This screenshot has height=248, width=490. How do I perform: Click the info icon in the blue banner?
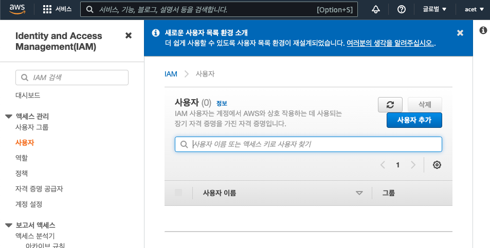click(x=156, y=33)
